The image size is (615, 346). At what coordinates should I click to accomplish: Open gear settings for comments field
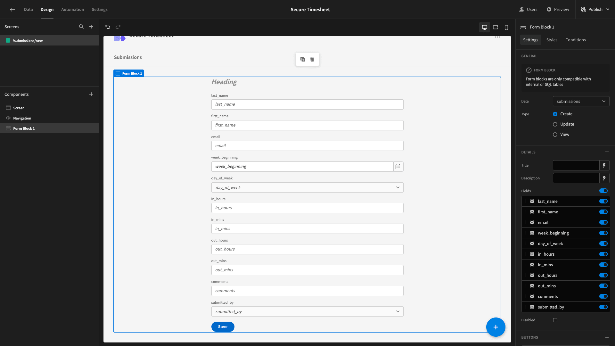pyautogui.click(x=532, y=296)
